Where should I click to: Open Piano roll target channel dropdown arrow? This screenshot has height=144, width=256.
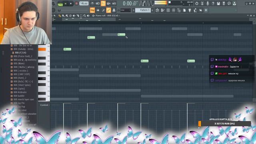tap(119, 16)
